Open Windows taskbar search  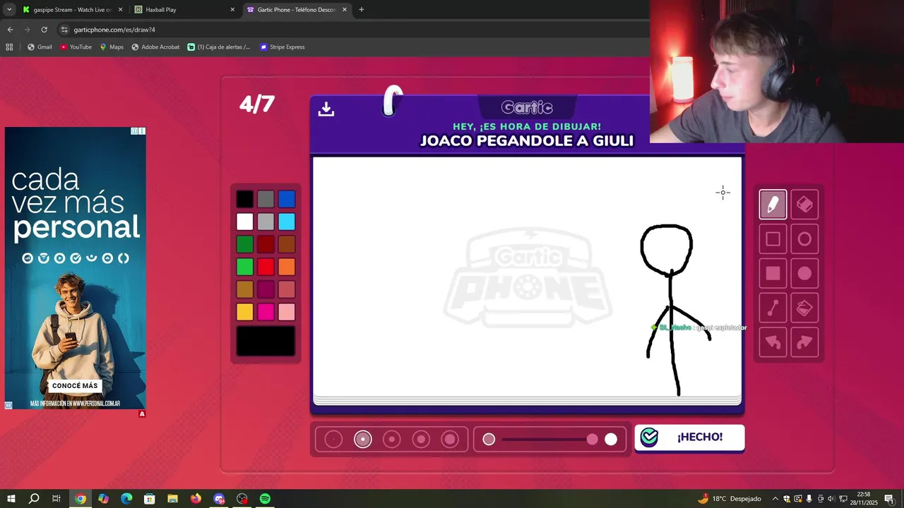34,499
